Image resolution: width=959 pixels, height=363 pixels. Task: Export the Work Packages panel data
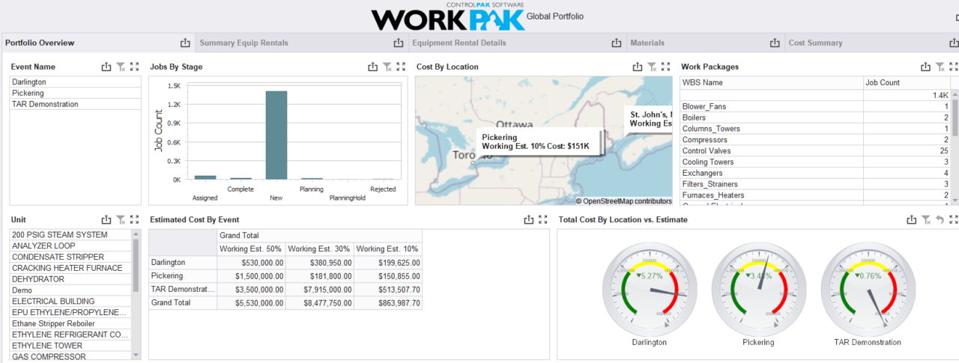925,67
